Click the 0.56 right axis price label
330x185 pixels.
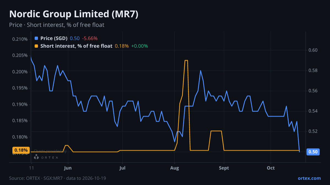coord(313,91)
